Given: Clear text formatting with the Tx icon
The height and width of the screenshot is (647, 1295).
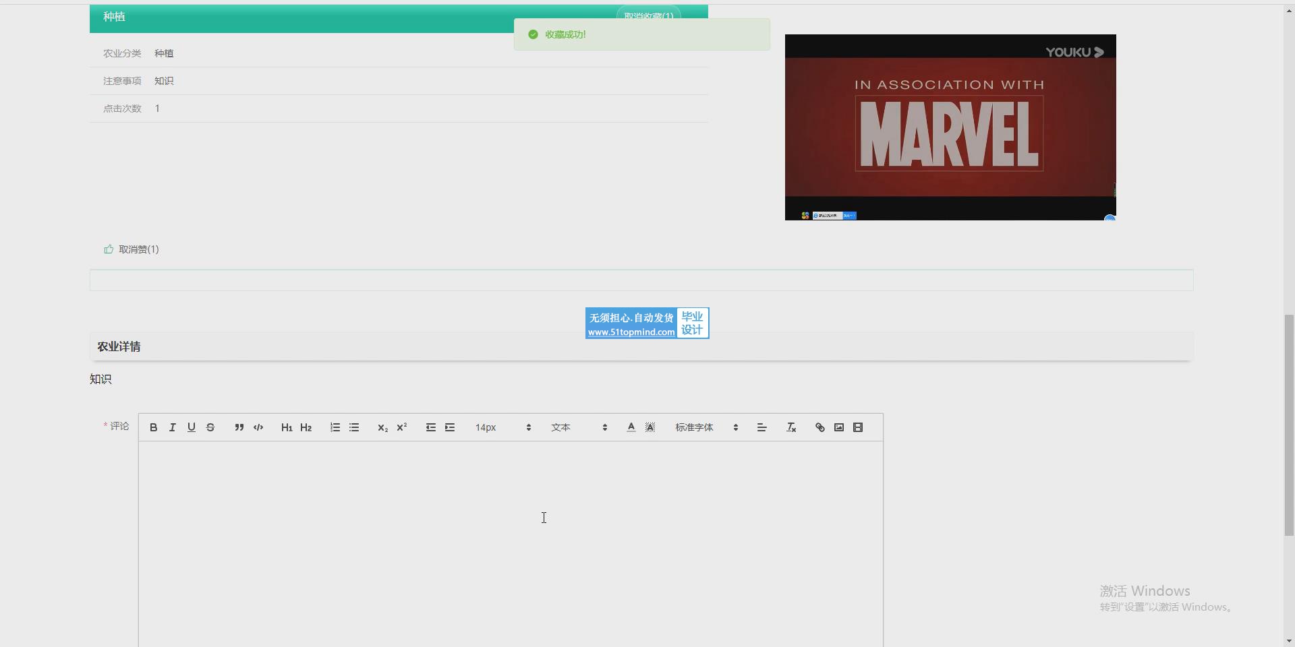Looking at the screenshot, I should pos(792,427).
